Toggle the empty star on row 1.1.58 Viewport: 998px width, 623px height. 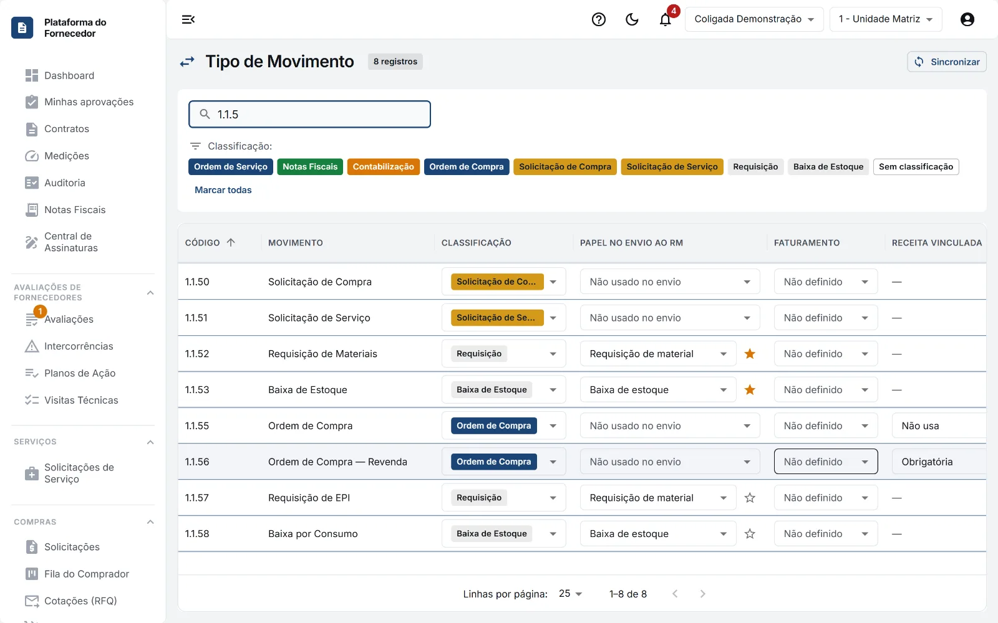point(750,534)
